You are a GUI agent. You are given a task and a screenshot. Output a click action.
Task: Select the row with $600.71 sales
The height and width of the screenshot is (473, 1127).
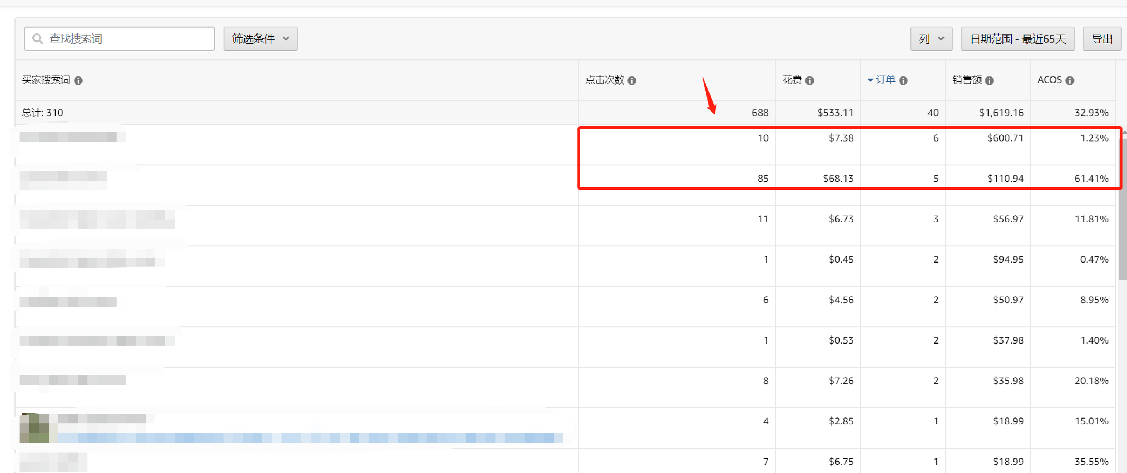(x=1005, y=138)
